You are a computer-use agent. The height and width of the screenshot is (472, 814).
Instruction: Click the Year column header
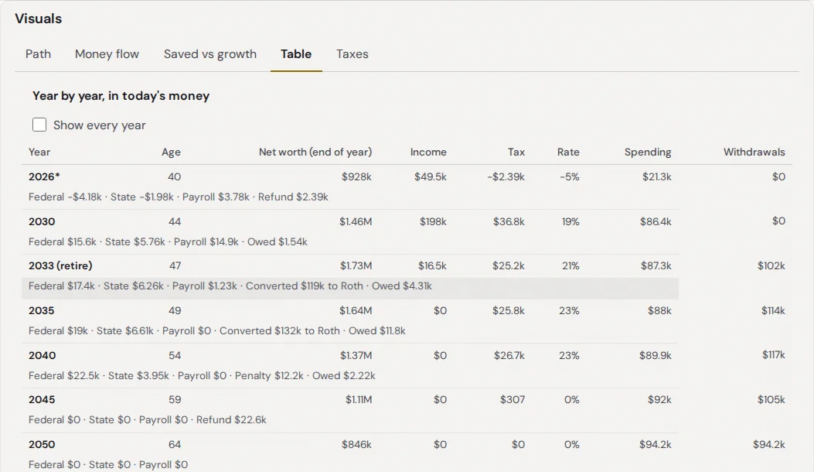pos(39,152)
